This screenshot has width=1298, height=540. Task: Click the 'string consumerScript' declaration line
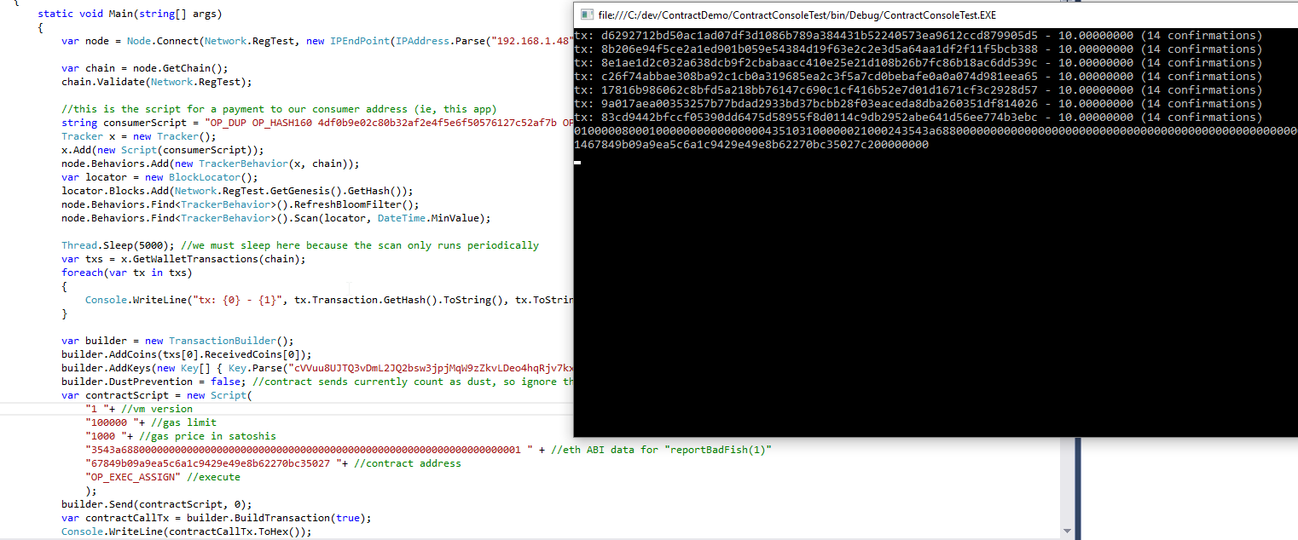316,123
